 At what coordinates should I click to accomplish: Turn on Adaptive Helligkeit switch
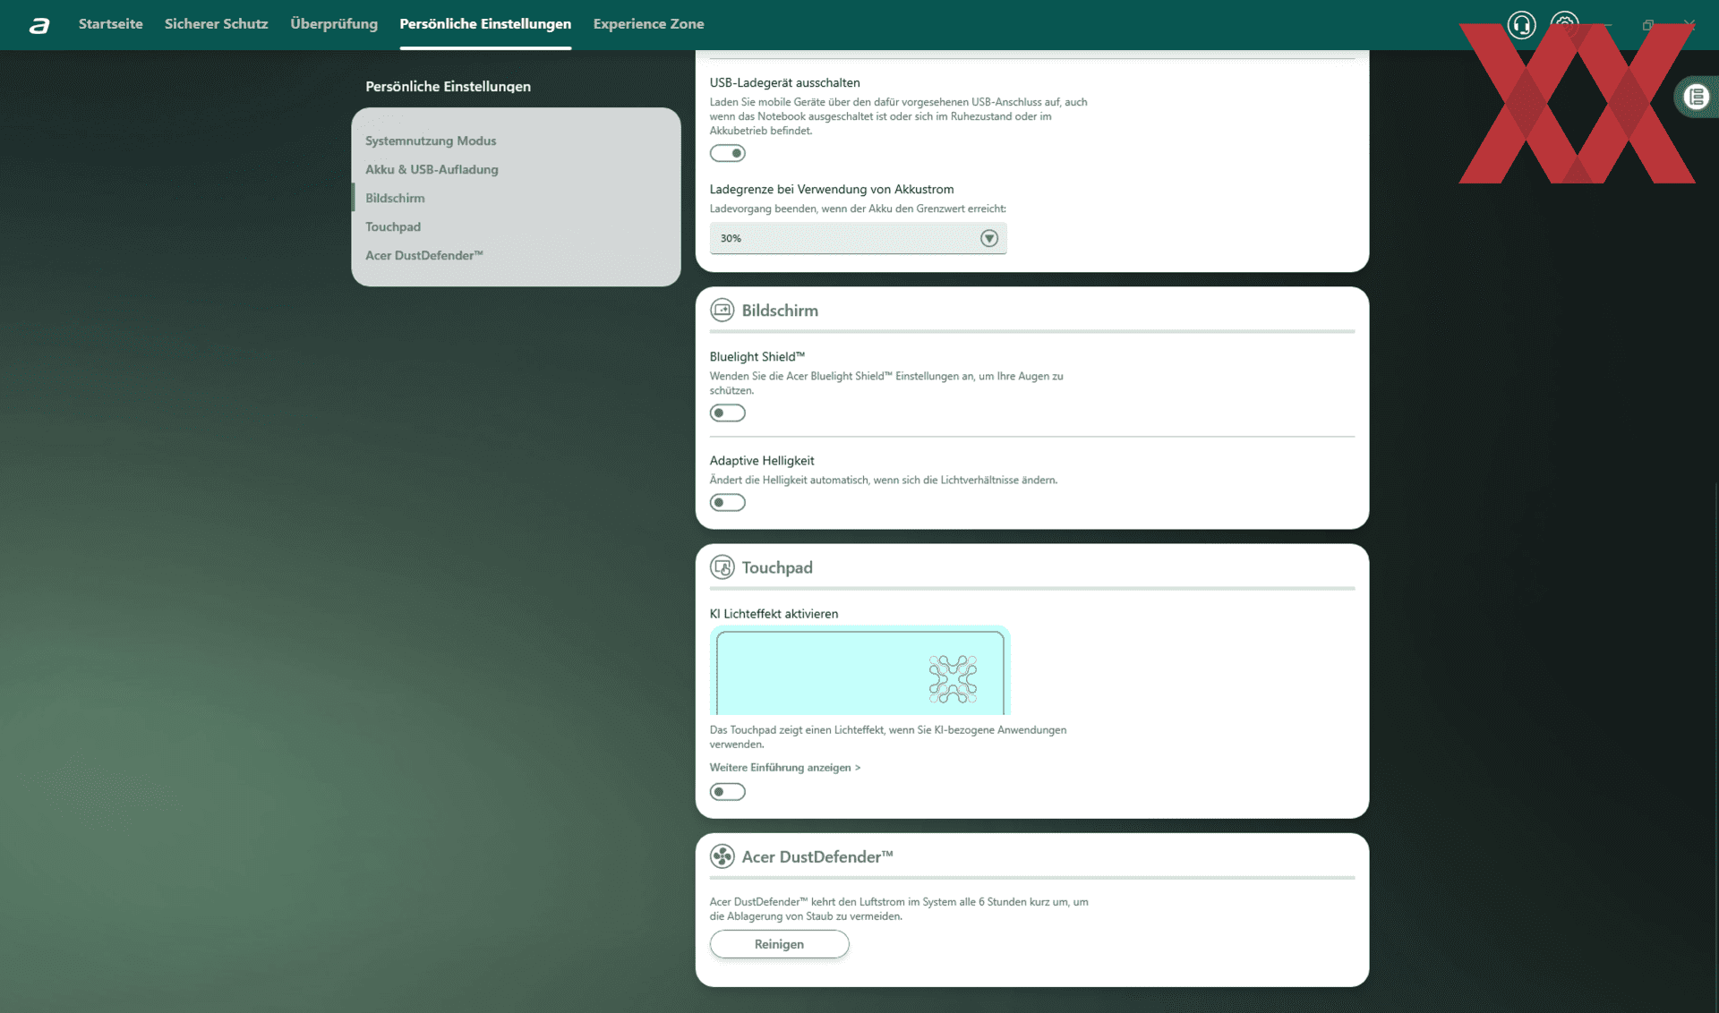[x=727, y=502]
